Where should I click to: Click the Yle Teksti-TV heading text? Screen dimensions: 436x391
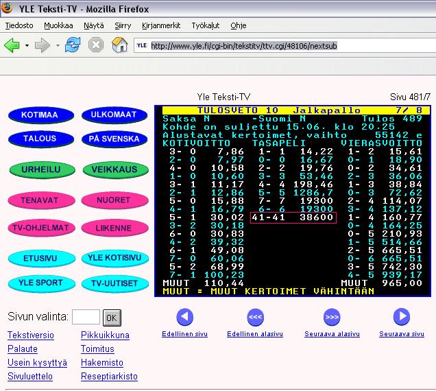pos(224,97)
